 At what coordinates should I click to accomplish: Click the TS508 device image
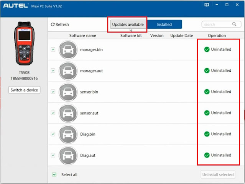(24, 43)
